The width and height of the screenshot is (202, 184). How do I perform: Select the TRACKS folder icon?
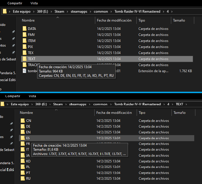24,65
